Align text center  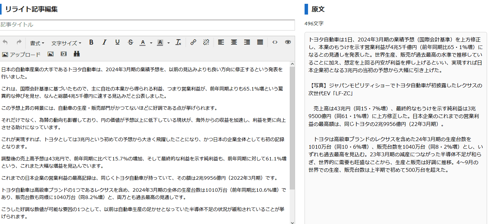coord(234,42)
